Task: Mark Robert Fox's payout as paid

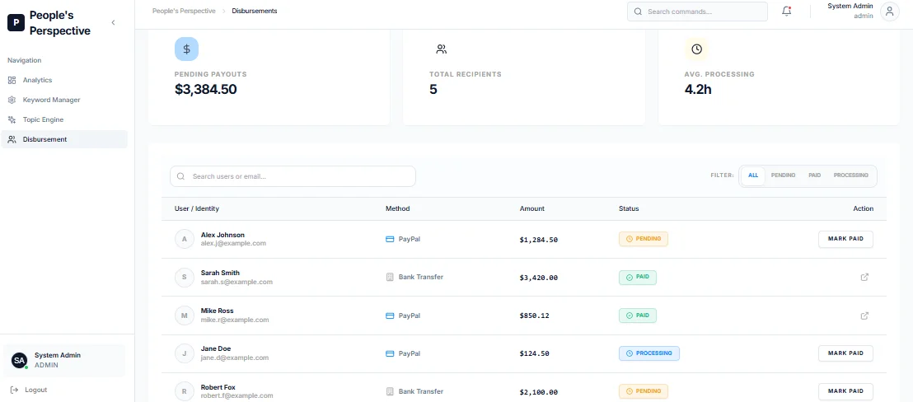Action: [845, 391]
